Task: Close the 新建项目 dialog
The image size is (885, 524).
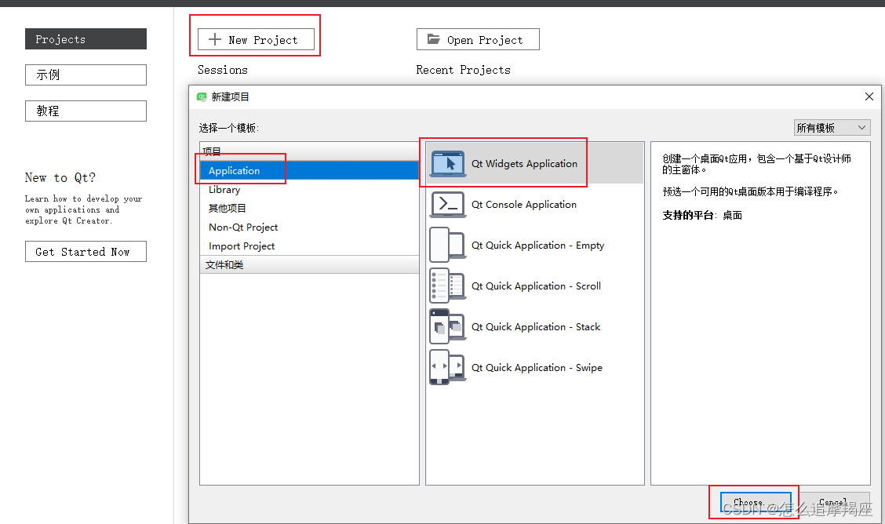Action: coord(869,96)
